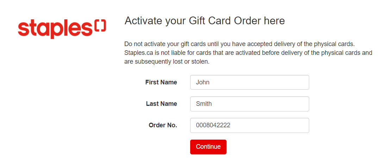Click the opening words Do not activate
This screenshot has width=386, height=160.
[x=144, y=45]
